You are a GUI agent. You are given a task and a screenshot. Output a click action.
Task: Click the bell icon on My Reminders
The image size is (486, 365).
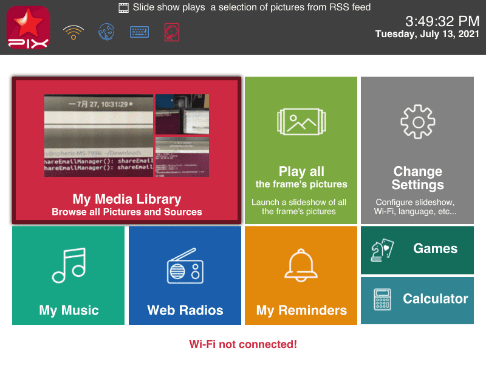pos(301,265)
